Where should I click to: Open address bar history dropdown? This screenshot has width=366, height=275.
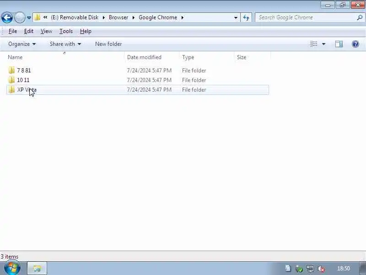[x=236, y=17]
